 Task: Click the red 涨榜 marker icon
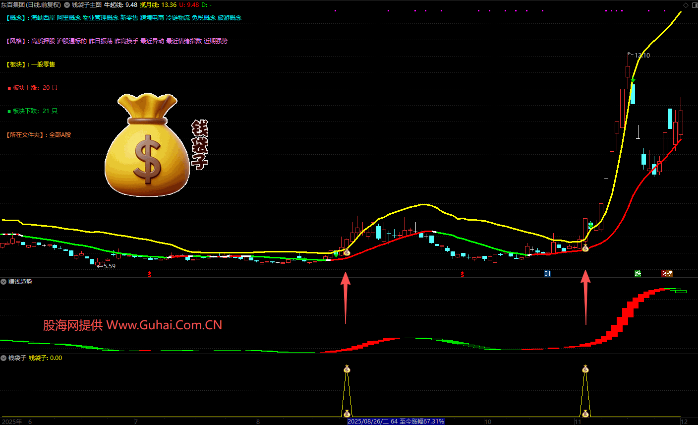click(x=667, y=274)
